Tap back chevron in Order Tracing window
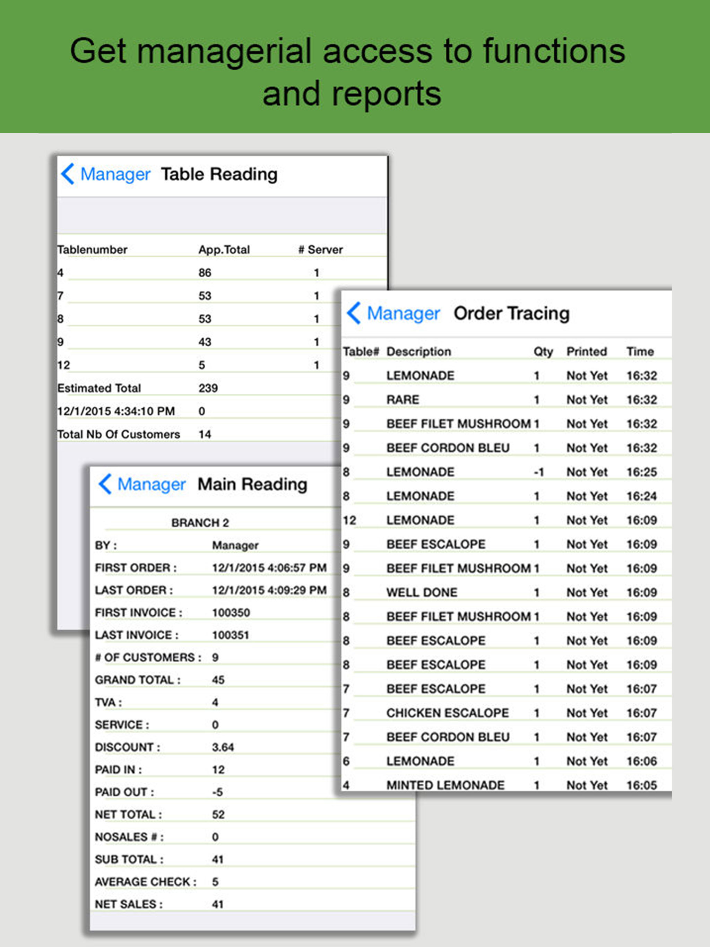The image size is (710, 947). click(354, 313)
